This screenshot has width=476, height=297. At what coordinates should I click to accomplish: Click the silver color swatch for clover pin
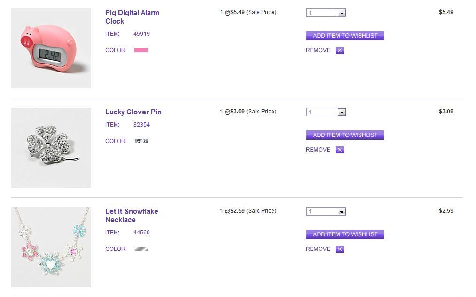point(141,141)
